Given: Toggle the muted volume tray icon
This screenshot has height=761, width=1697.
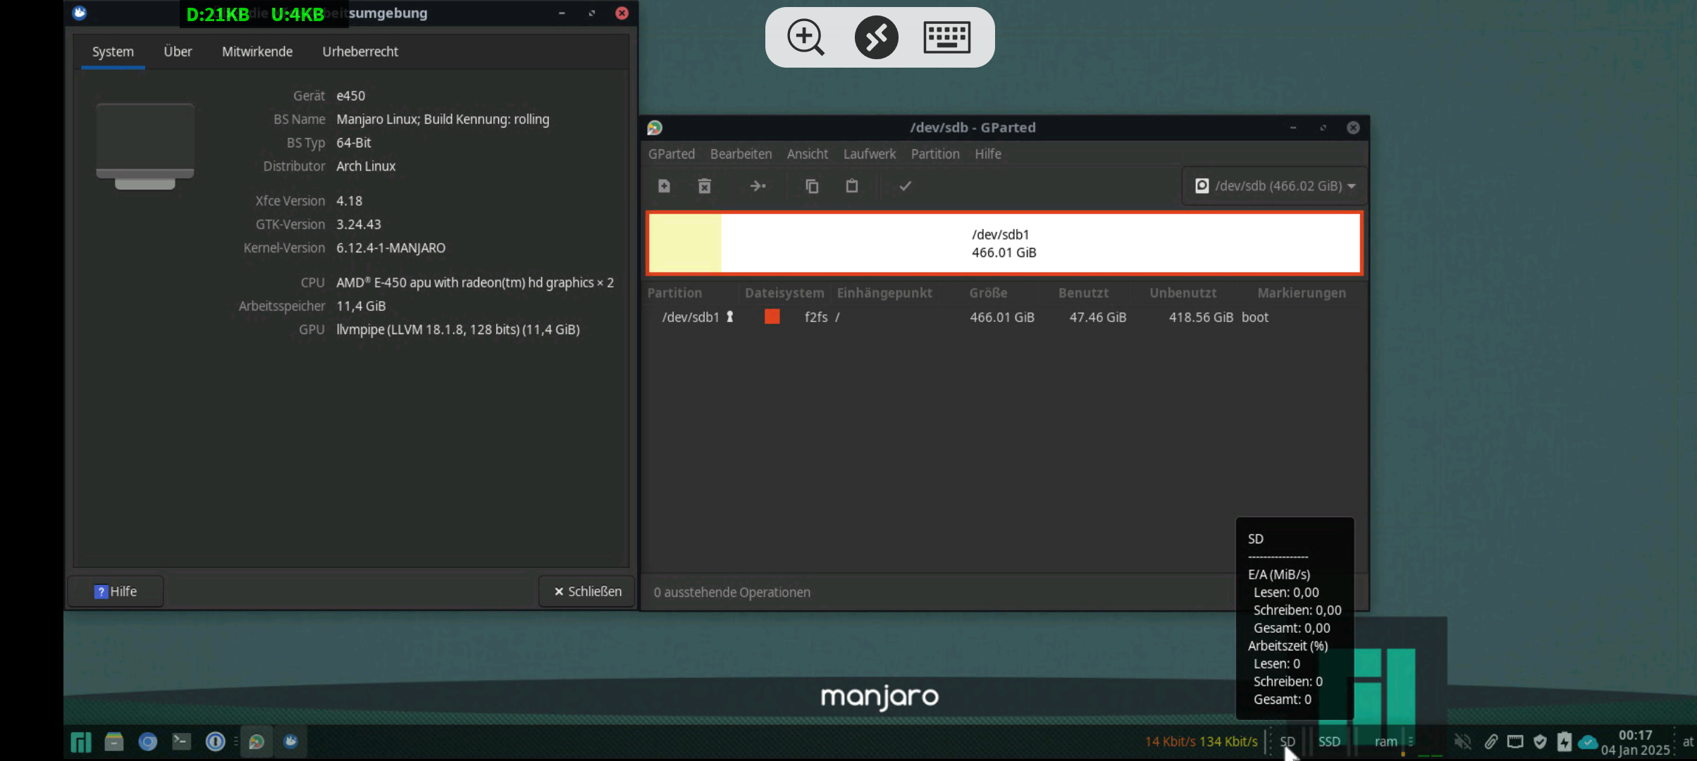Looking at the screenshot, I should [x=1463, y=741].
